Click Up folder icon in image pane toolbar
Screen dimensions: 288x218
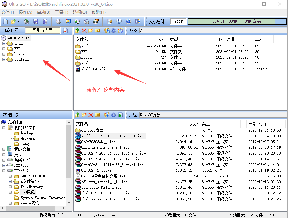77,31
